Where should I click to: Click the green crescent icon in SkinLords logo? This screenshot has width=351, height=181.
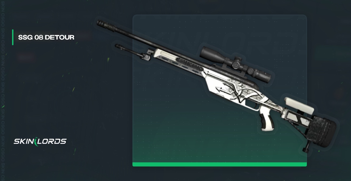[x=37, y=142]
